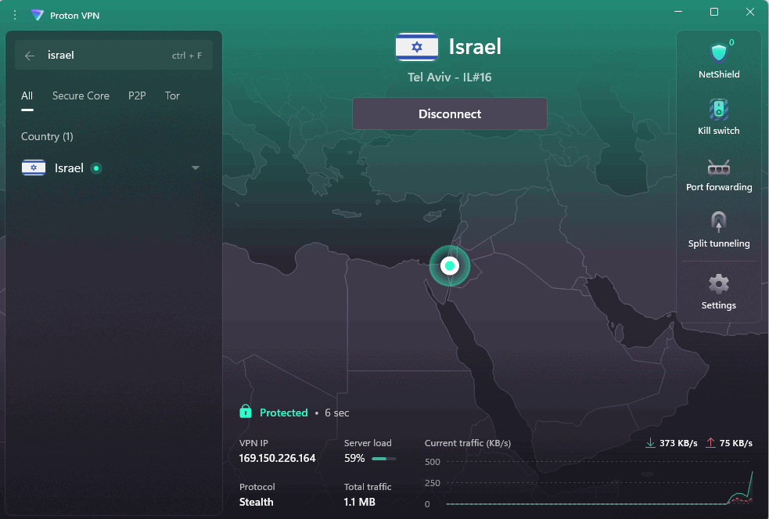This screenshot has width=769, height=519.
Task: Click the back arrow in search box
Action: tap(30, 56)
